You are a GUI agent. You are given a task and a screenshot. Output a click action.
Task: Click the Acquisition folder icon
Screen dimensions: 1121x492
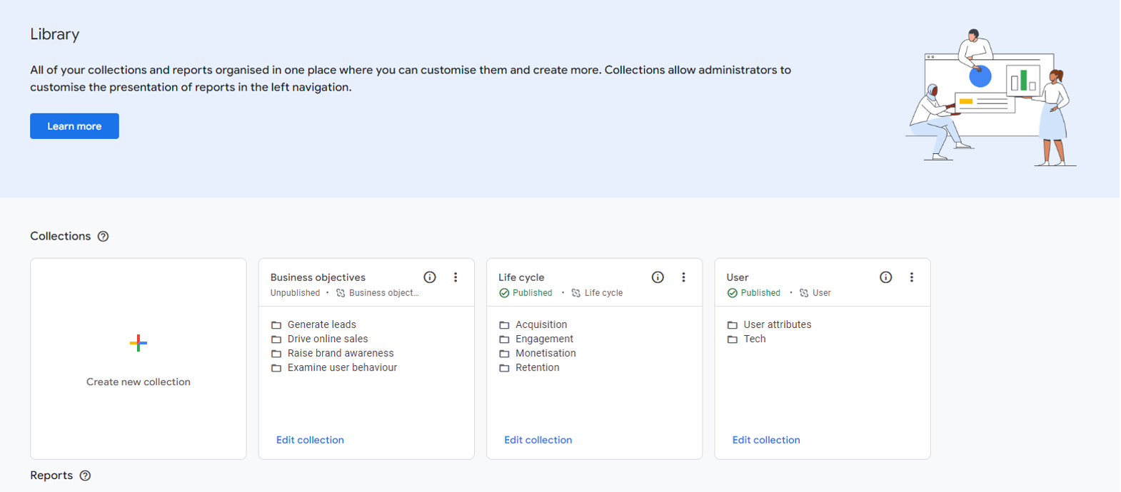click(504, 325)
